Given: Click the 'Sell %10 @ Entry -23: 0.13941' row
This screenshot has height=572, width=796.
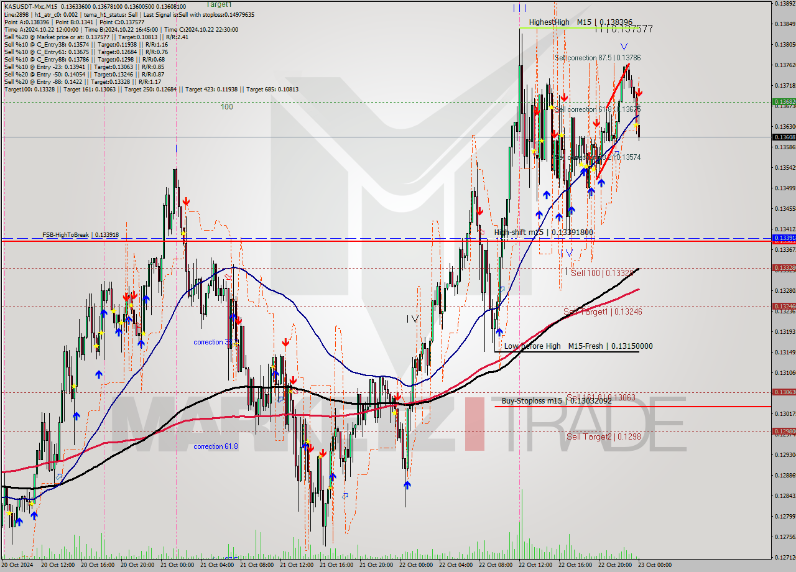Looking at the screenshot, I should click(x=84, y=67).
